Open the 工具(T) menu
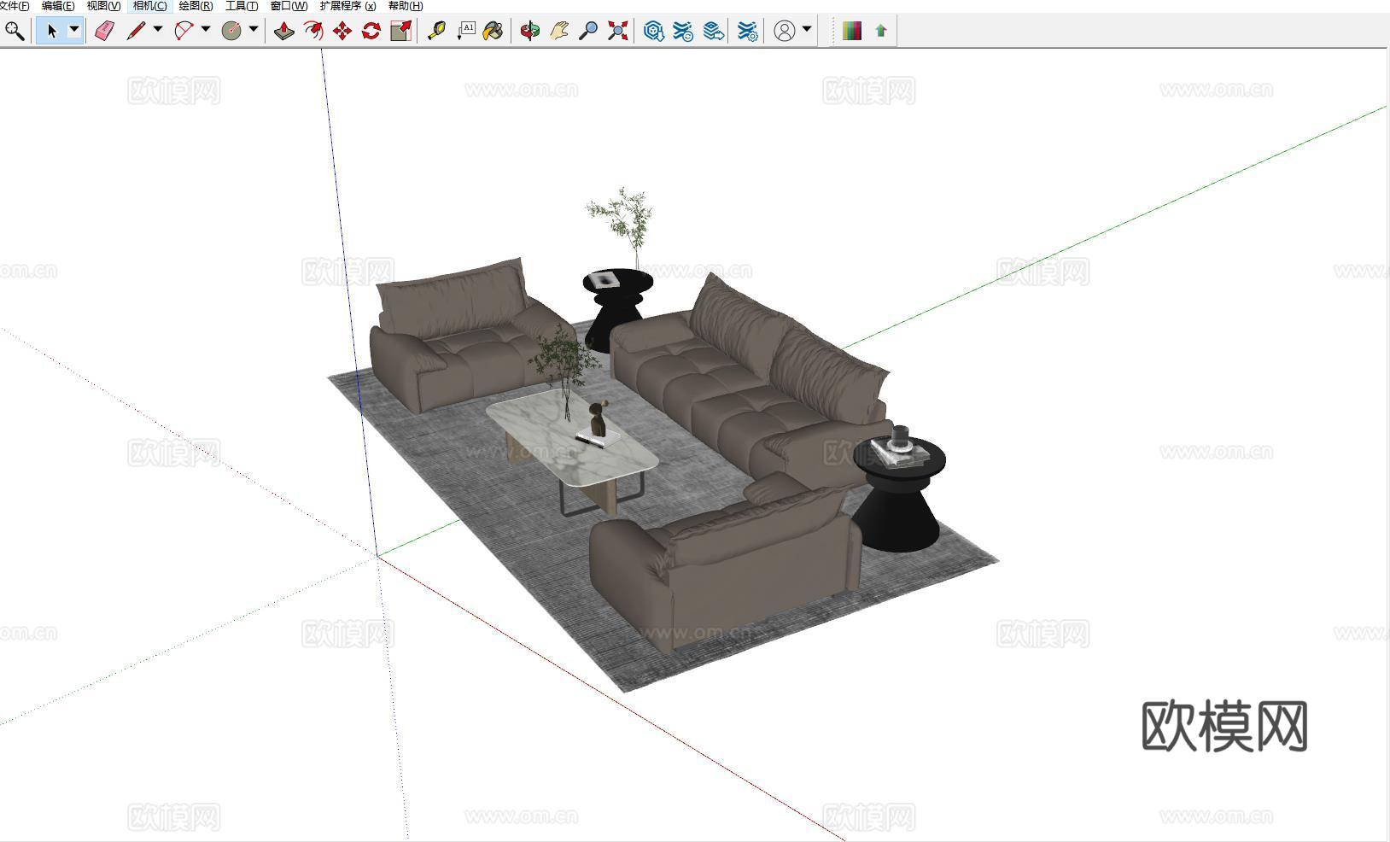This screenshot has height=842, width=1390. (x=242, y=6)
